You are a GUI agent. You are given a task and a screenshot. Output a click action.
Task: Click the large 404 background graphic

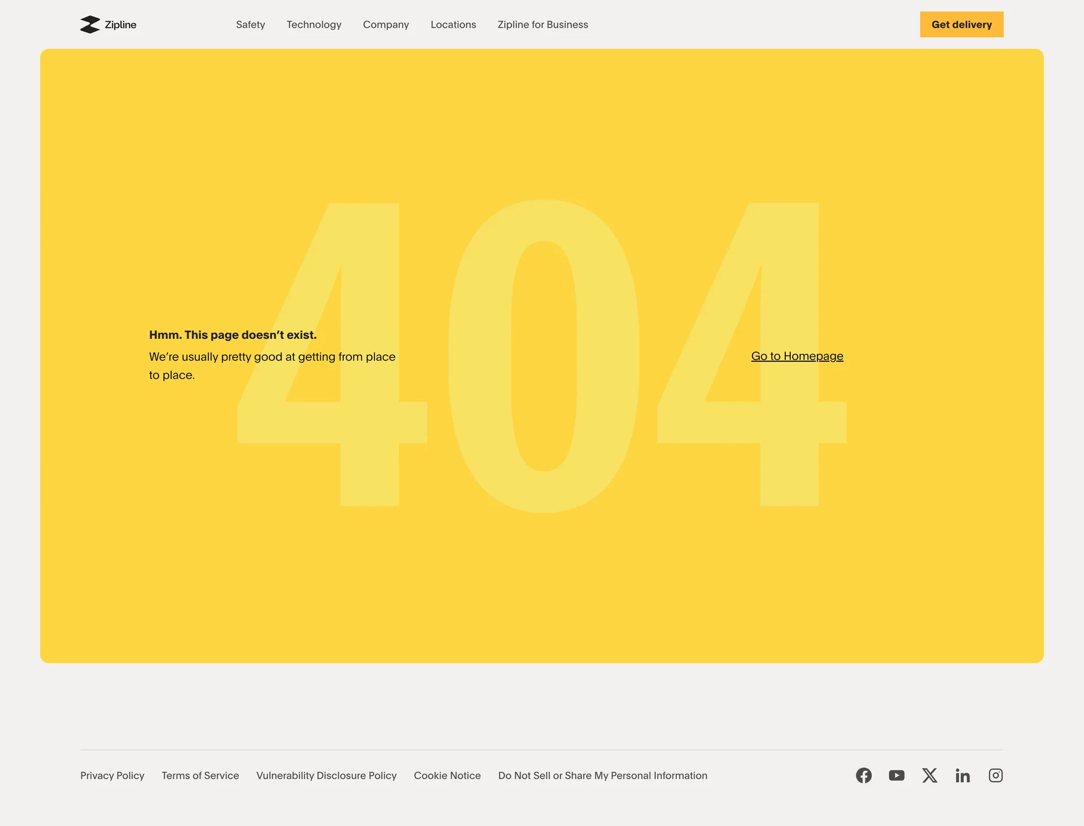pyautogui.click(x=542, y=356)
